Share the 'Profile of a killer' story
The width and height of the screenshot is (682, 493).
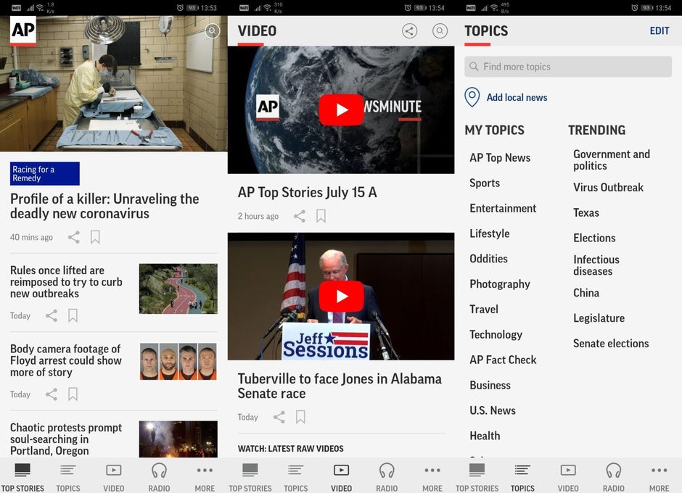[73, 237]
